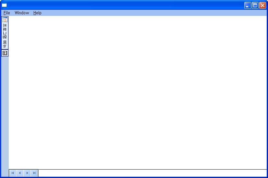Click the tree icon atop the 프로그램 메뉴 tab
Screen dimensions: 268x178
5,20
